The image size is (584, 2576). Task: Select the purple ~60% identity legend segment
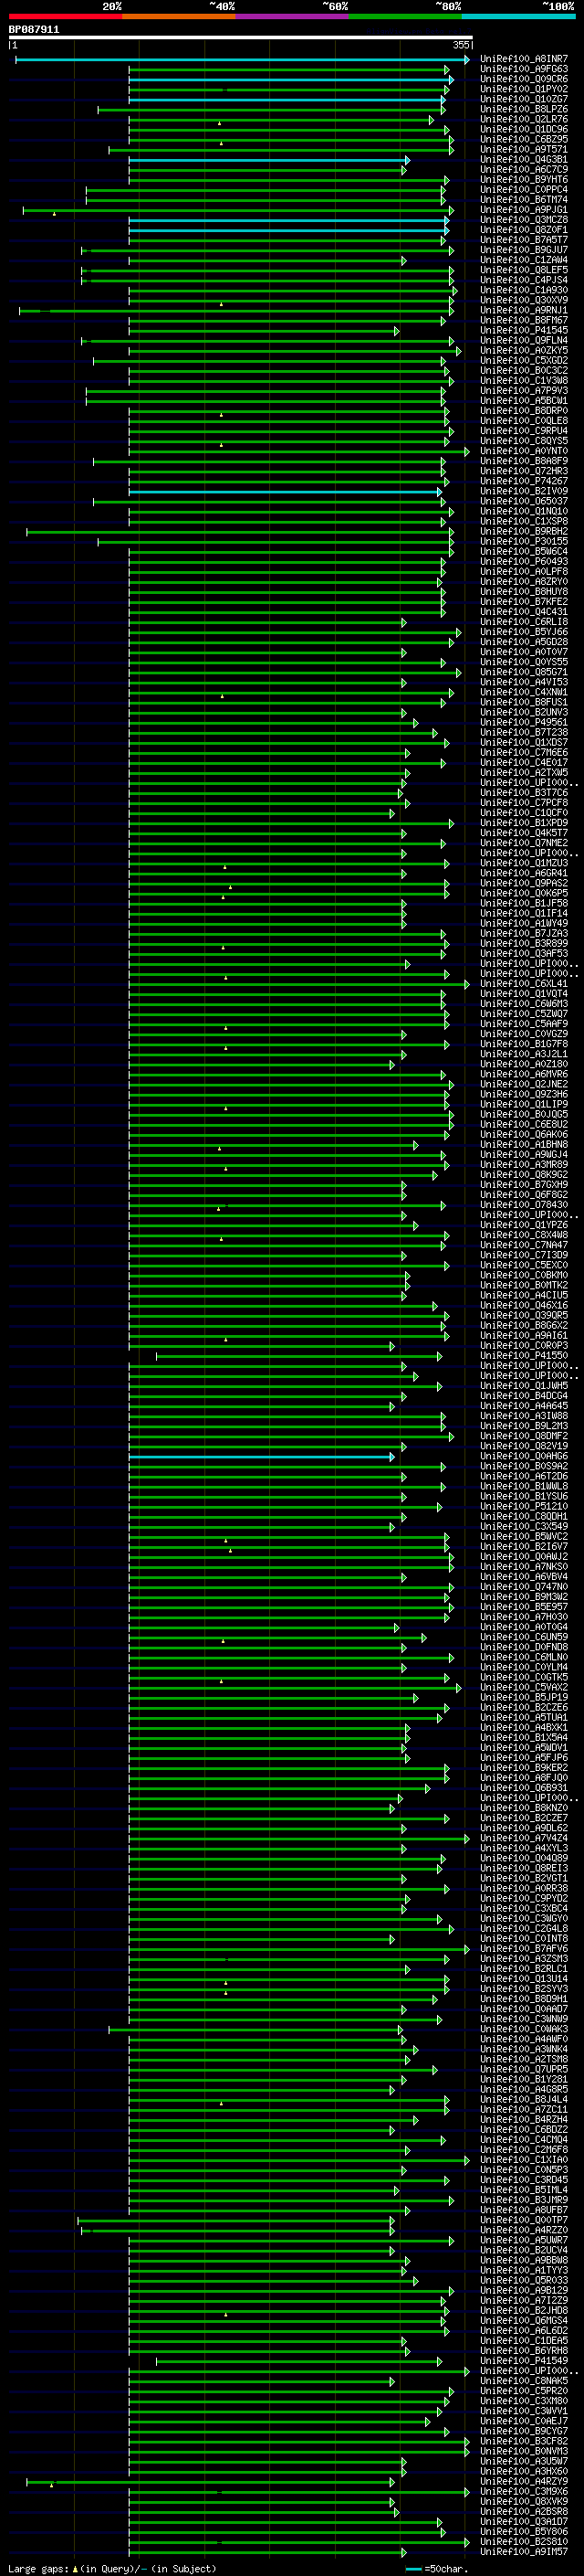(x=293, y=16)
